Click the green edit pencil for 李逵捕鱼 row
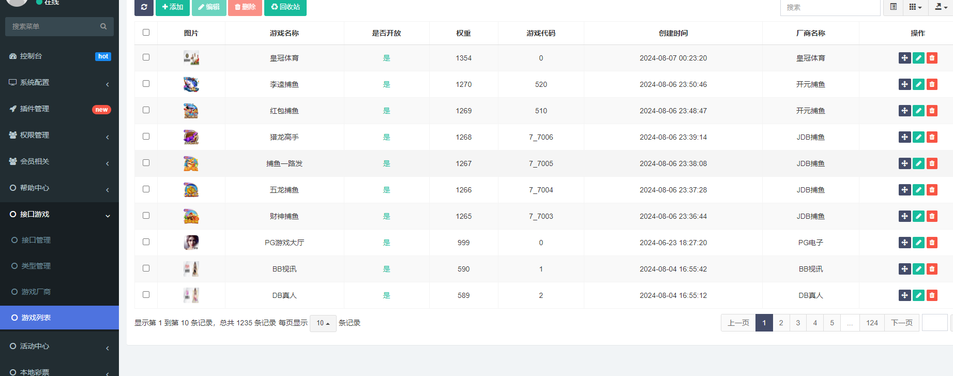 click(918, 84)
